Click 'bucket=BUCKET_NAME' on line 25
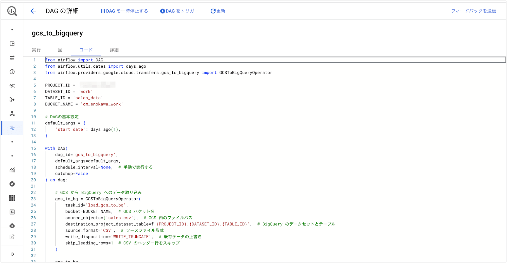Viewport: 507px width, 263px height. (88, 212)
